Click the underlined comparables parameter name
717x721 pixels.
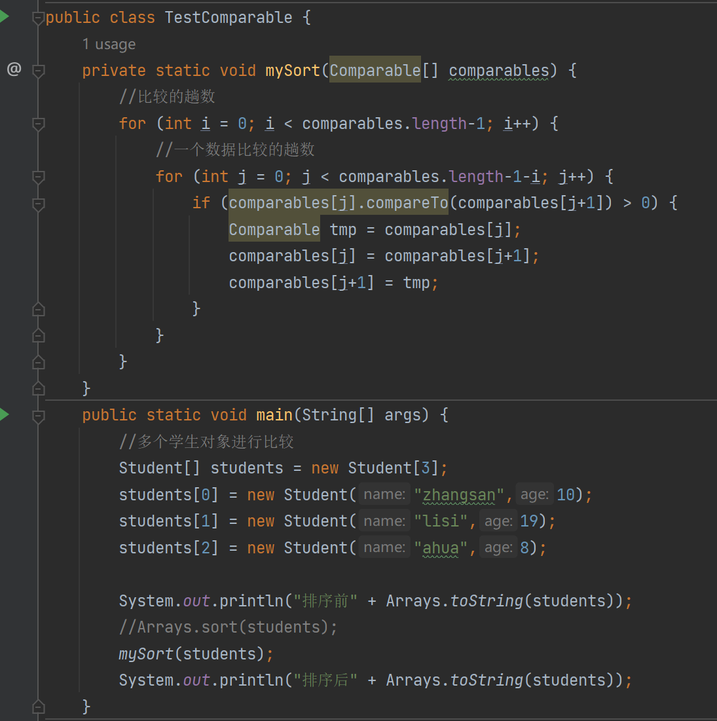[499, 70]
